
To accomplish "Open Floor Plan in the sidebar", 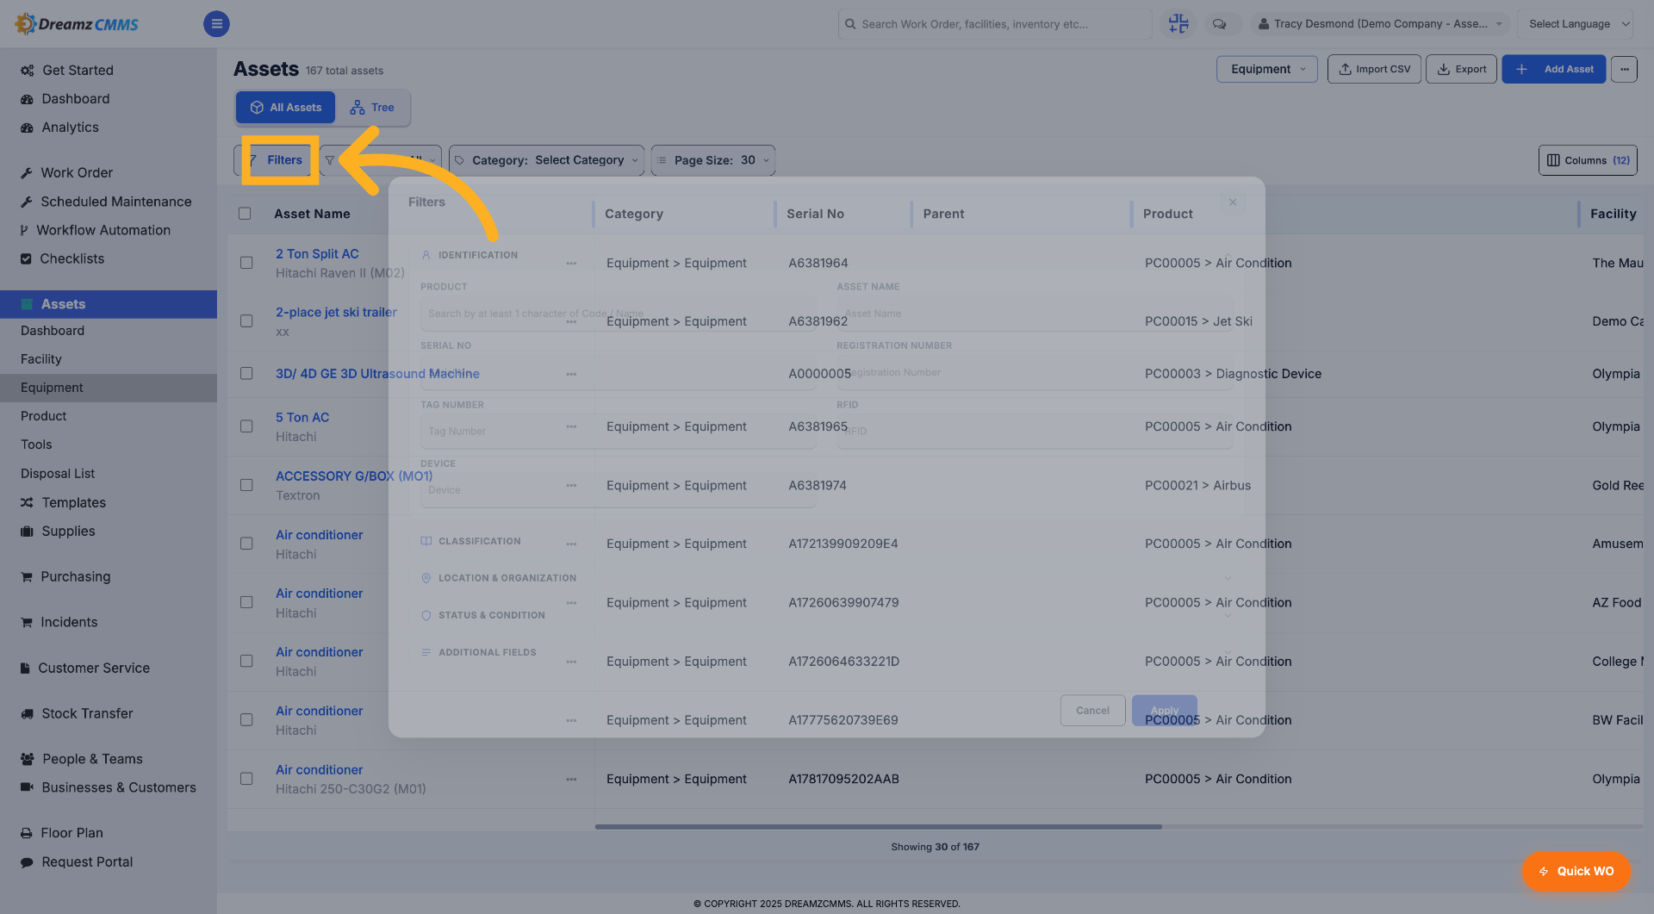I will [x=72, y=833].
